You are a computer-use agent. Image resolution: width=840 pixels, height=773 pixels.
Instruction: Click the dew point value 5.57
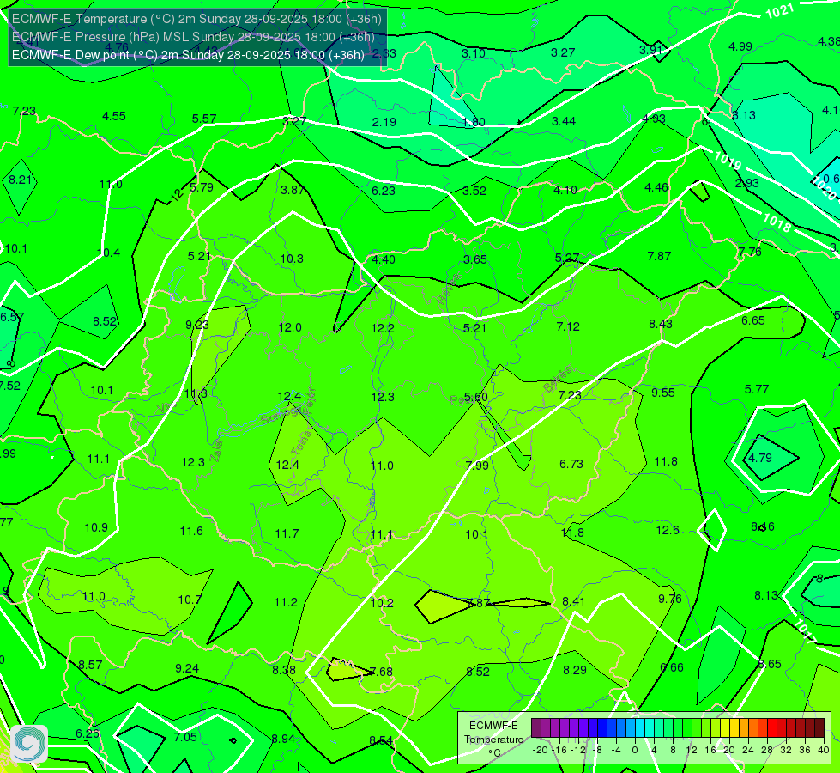[204, 119]
